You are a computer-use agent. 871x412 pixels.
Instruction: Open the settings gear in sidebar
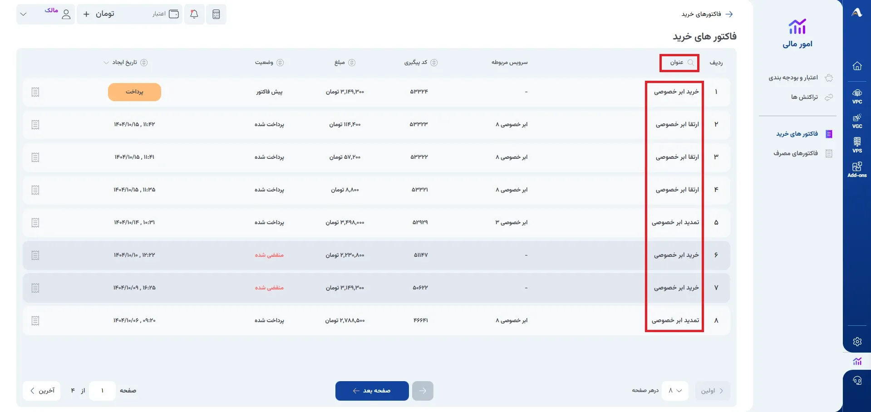tap(857, 342)
